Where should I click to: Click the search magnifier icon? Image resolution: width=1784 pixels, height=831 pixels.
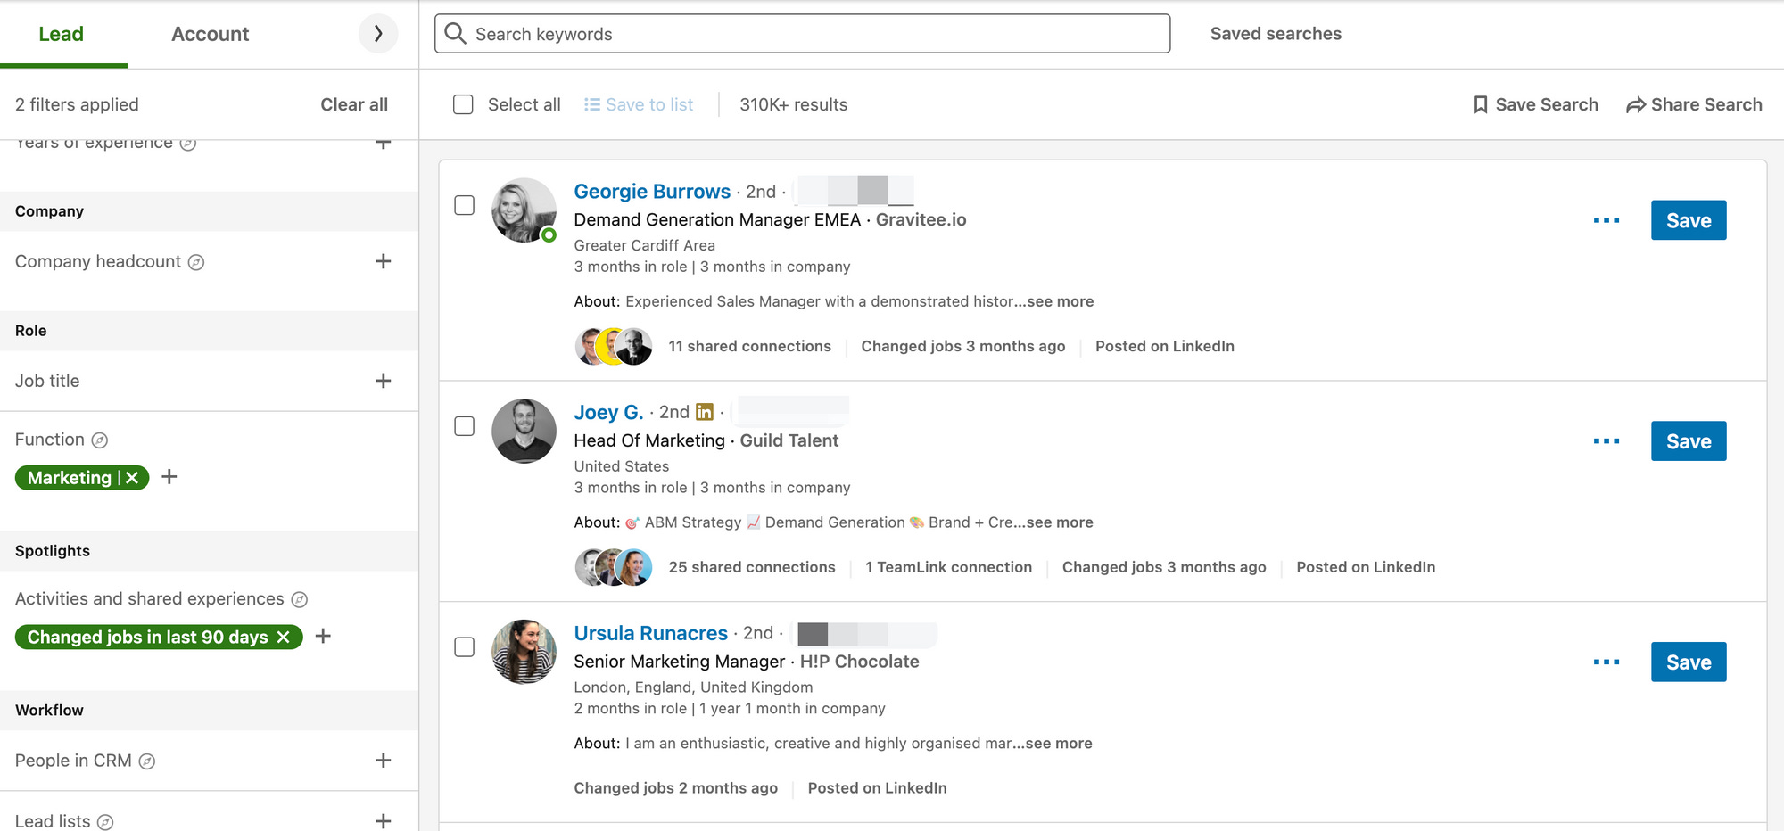coord(455,33)
